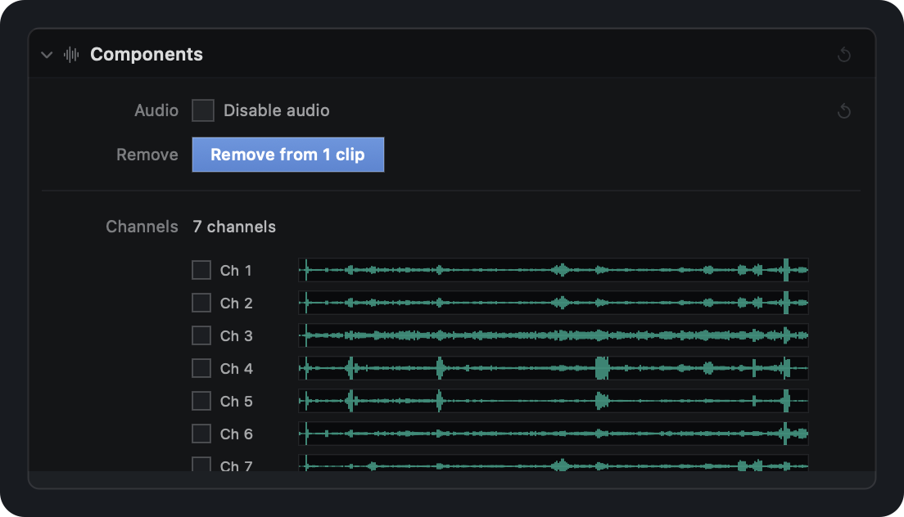Click the 'Ch 4' label text
Image resolution: width=904 pixels, height=517 pixels.
coord(237,369)
